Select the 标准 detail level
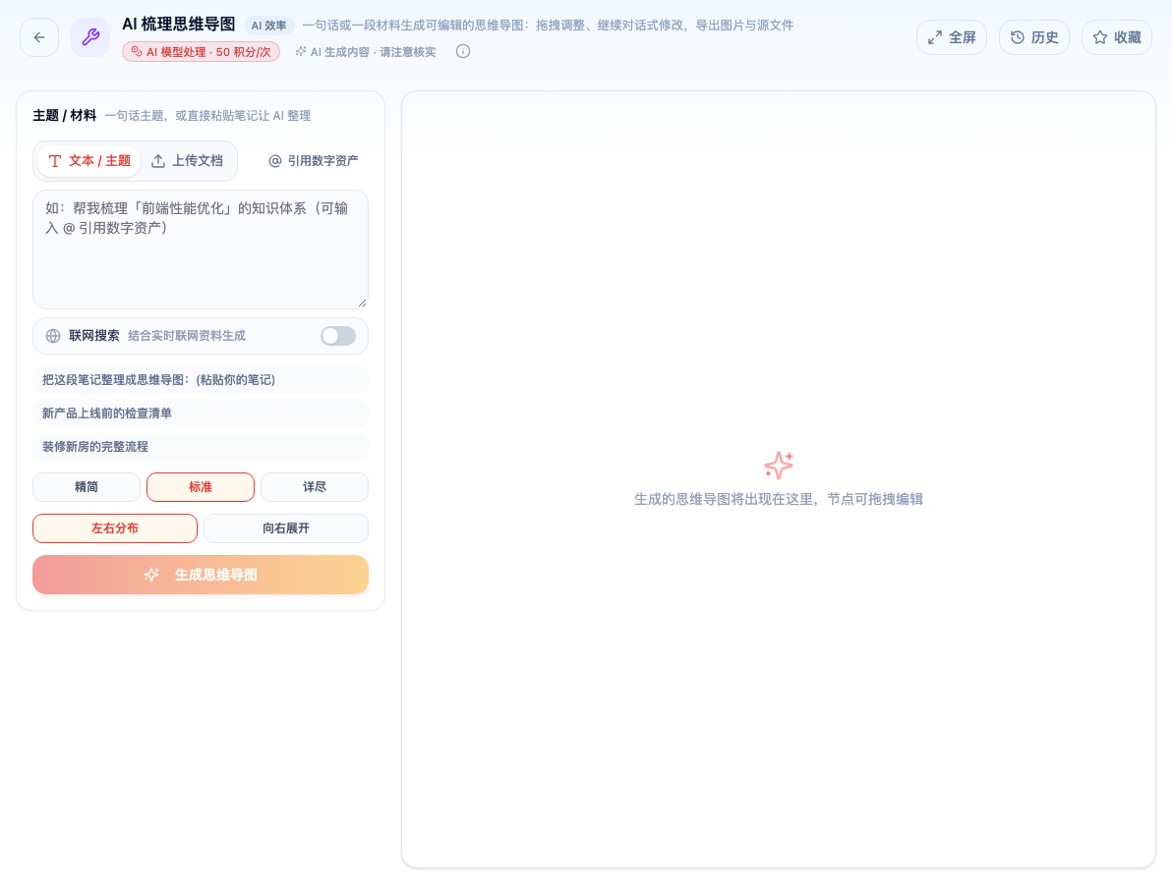This screenshot has height=884, width=1172. pos(201,487)
